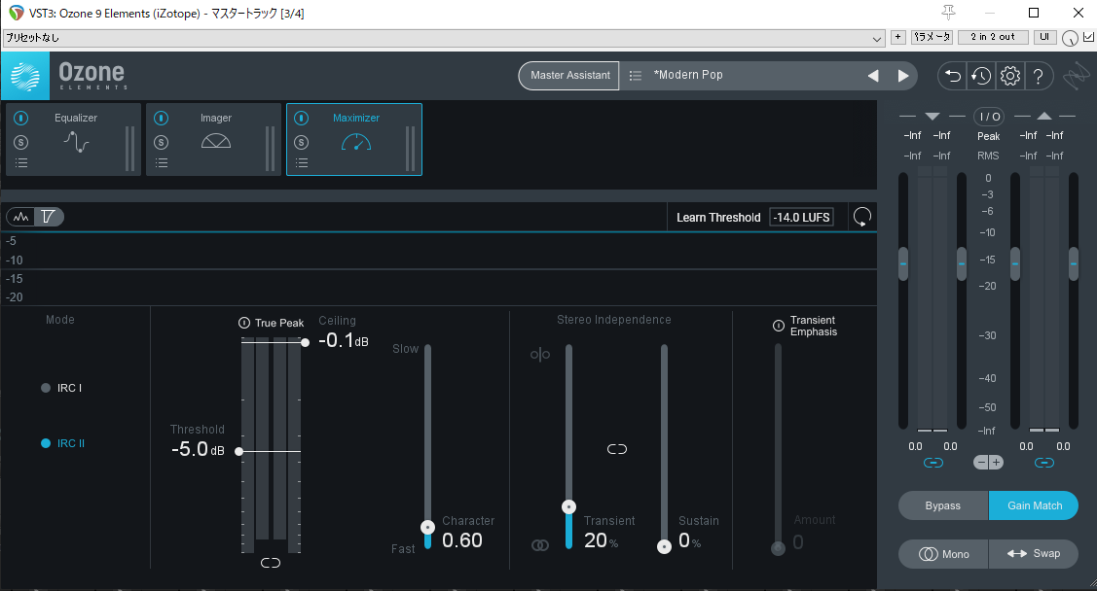Viewport: 1097px width, 591px height.
Task: Load the previous preset arrow
Action: (873, 76)
